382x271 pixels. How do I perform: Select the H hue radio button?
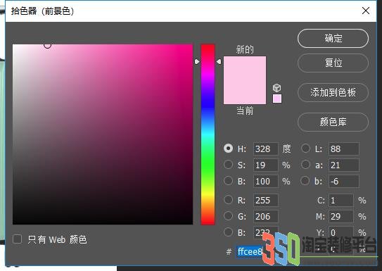click(x=228, y=149)
